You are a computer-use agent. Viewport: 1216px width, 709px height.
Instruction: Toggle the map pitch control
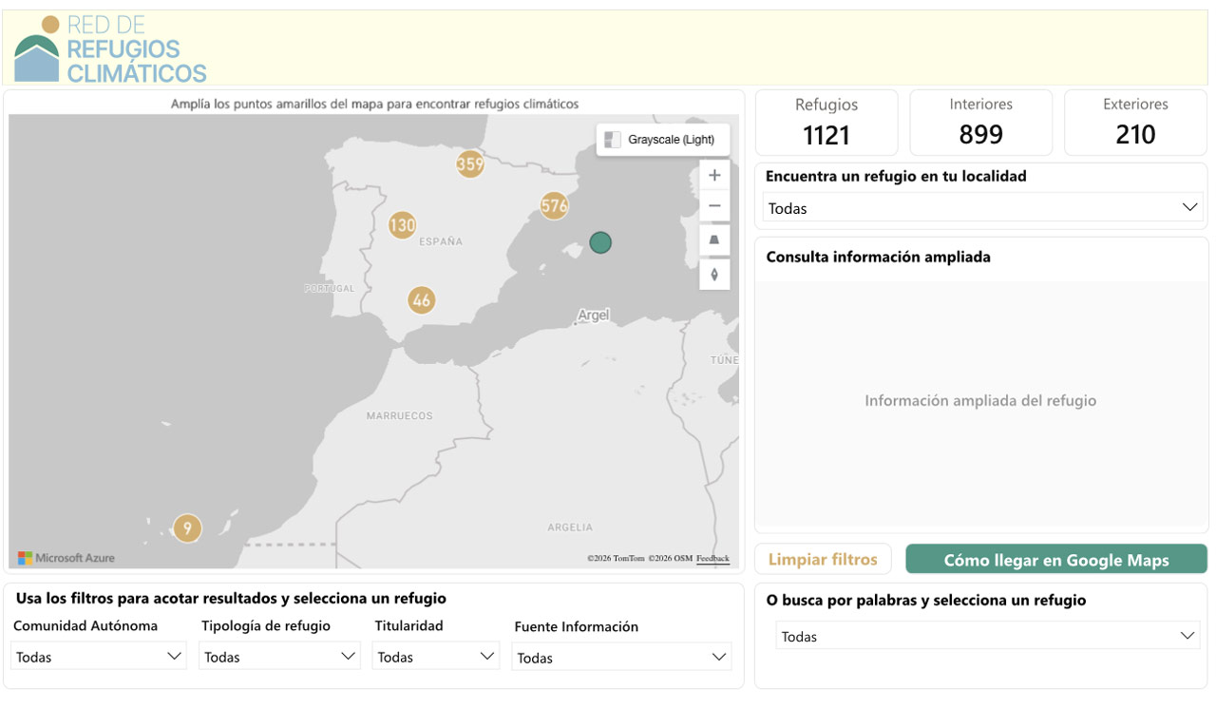point(714,240)
